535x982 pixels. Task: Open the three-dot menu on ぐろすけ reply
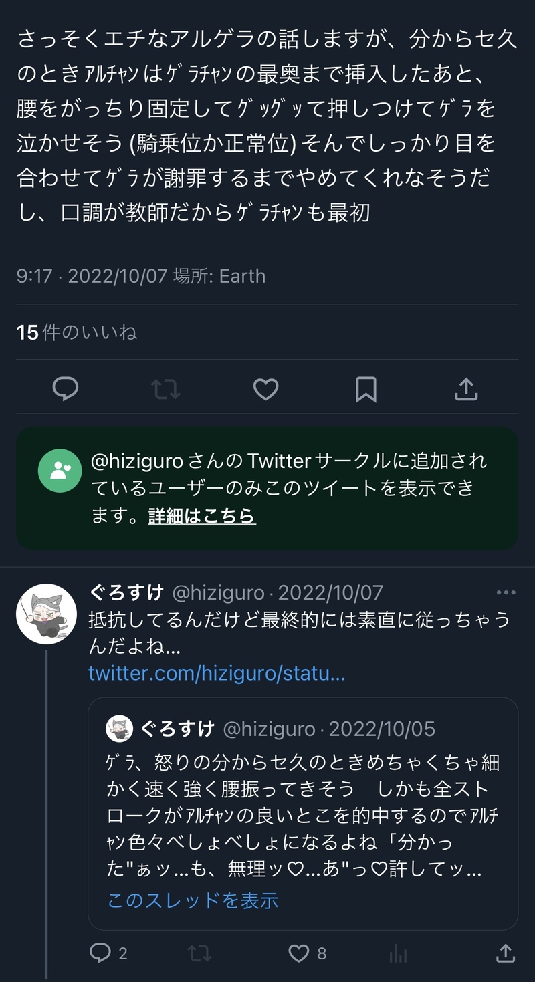click(x=506, y=592)
